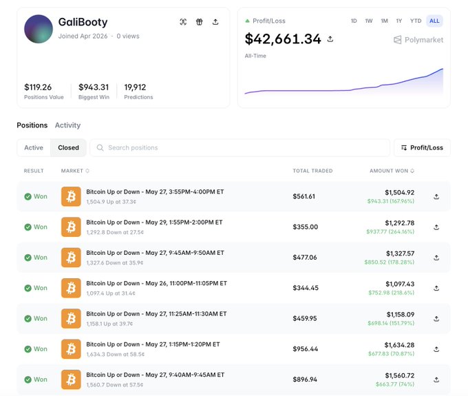Screen dimensions: 468x396
Task: Click the 'Joined Apr 2026' text
Action: coord(83,36)
